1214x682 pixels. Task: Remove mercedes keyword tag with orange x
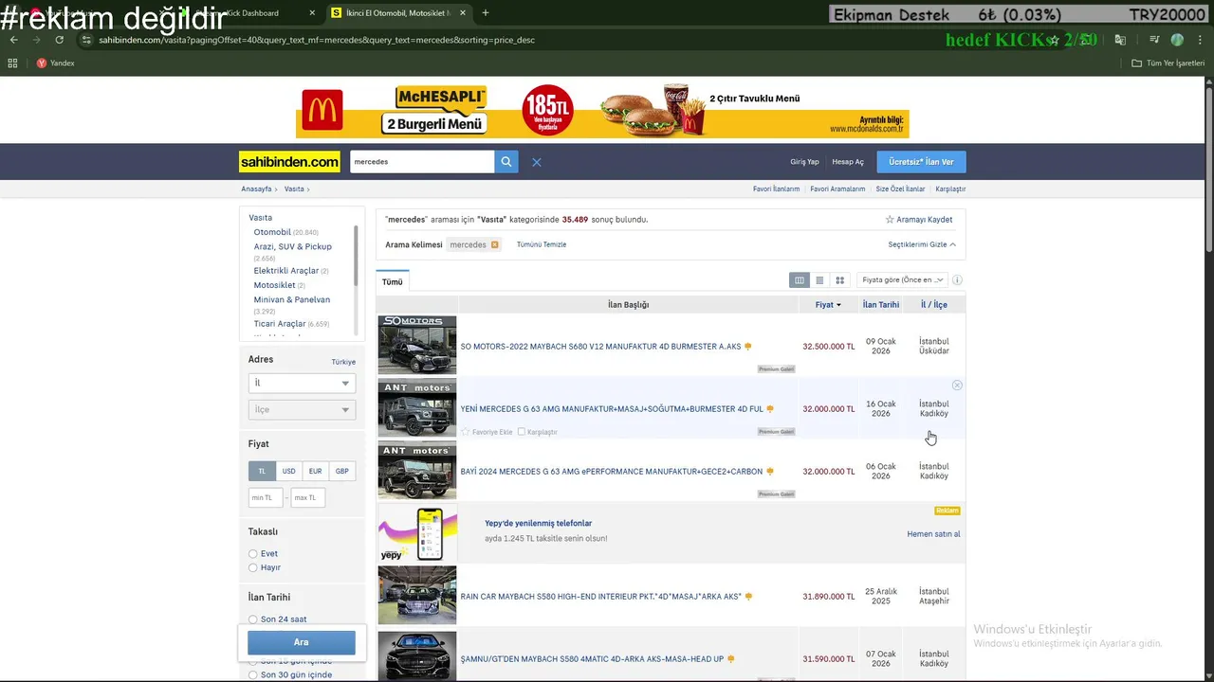tap(494, 244)
